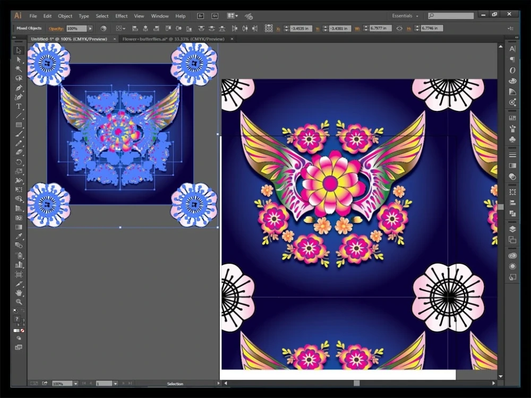Click the Fill color box
Viewport: 531px width, 398px height.
click(16, 319)
